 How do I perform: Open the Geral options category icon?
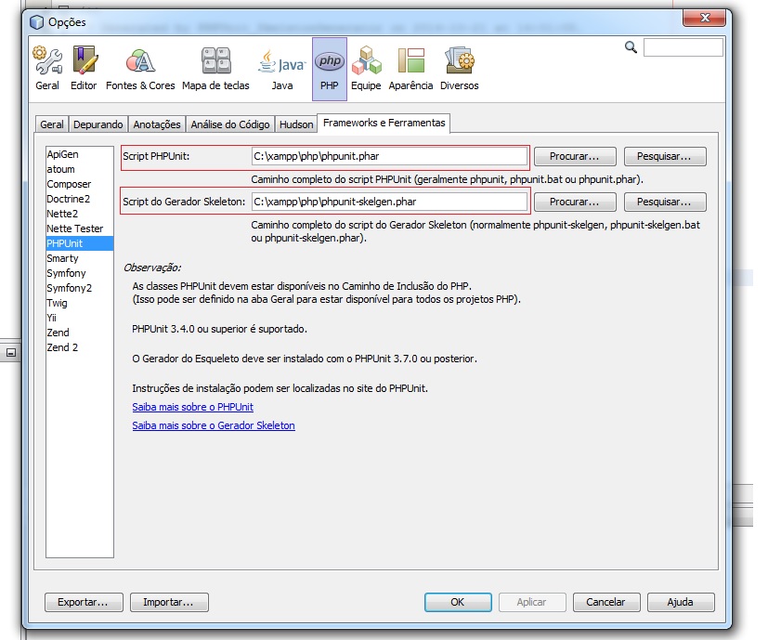[x=47, y=68]
